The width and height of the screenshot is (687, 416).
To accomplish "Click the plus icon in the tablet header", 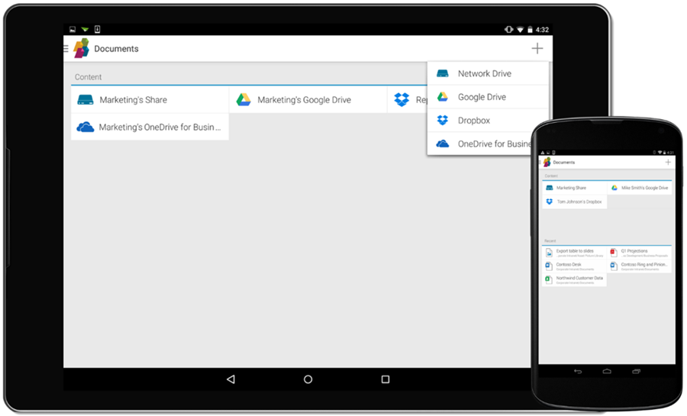I will (x=537, y=48).
